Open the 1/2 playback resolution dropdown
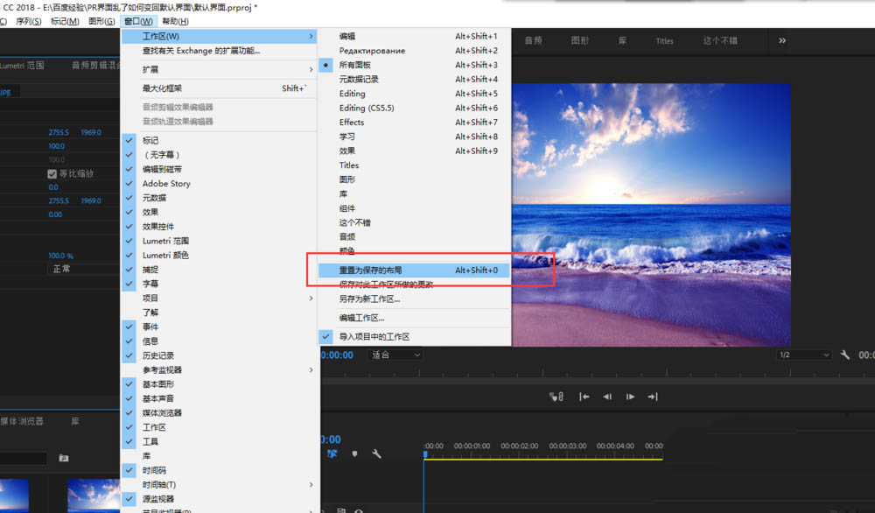Viewport: 875px width, 513px height. (802, 355)
